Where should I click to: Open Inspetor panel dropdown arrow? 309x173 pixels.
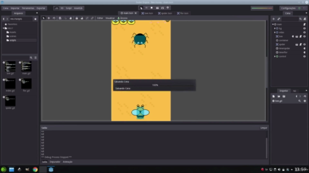pyautogui.click(x=306, y=91)
